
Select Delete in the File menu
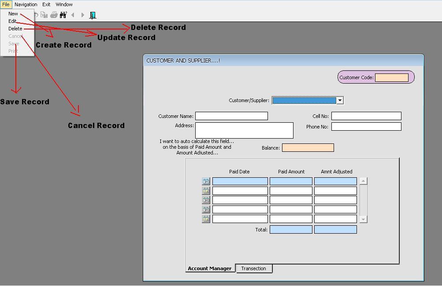tap(15, 29)
